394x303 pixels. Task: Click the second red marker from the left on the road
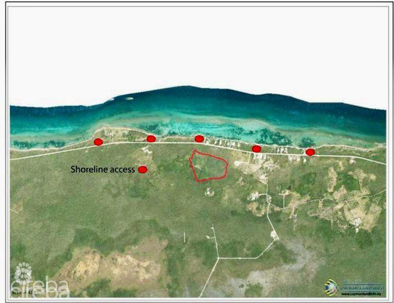(151, 138)
